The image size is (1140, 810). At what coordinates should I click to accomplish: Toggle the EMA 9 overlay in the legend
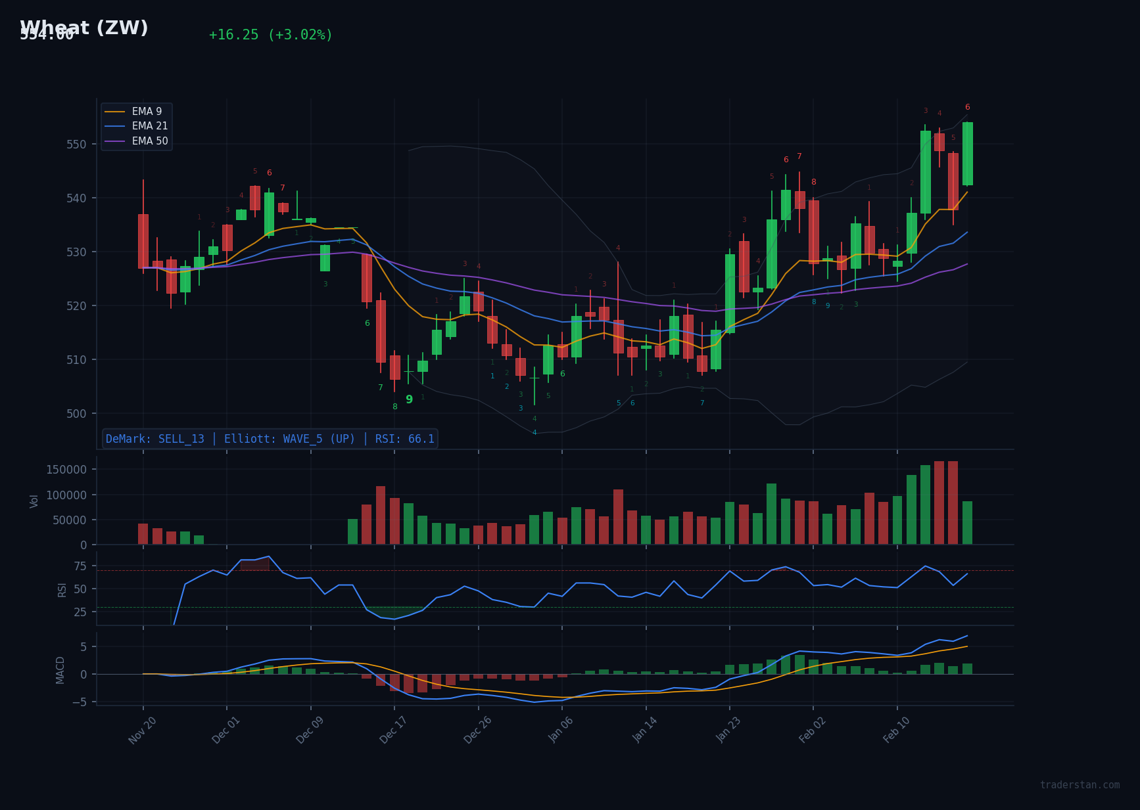[146, 111]
